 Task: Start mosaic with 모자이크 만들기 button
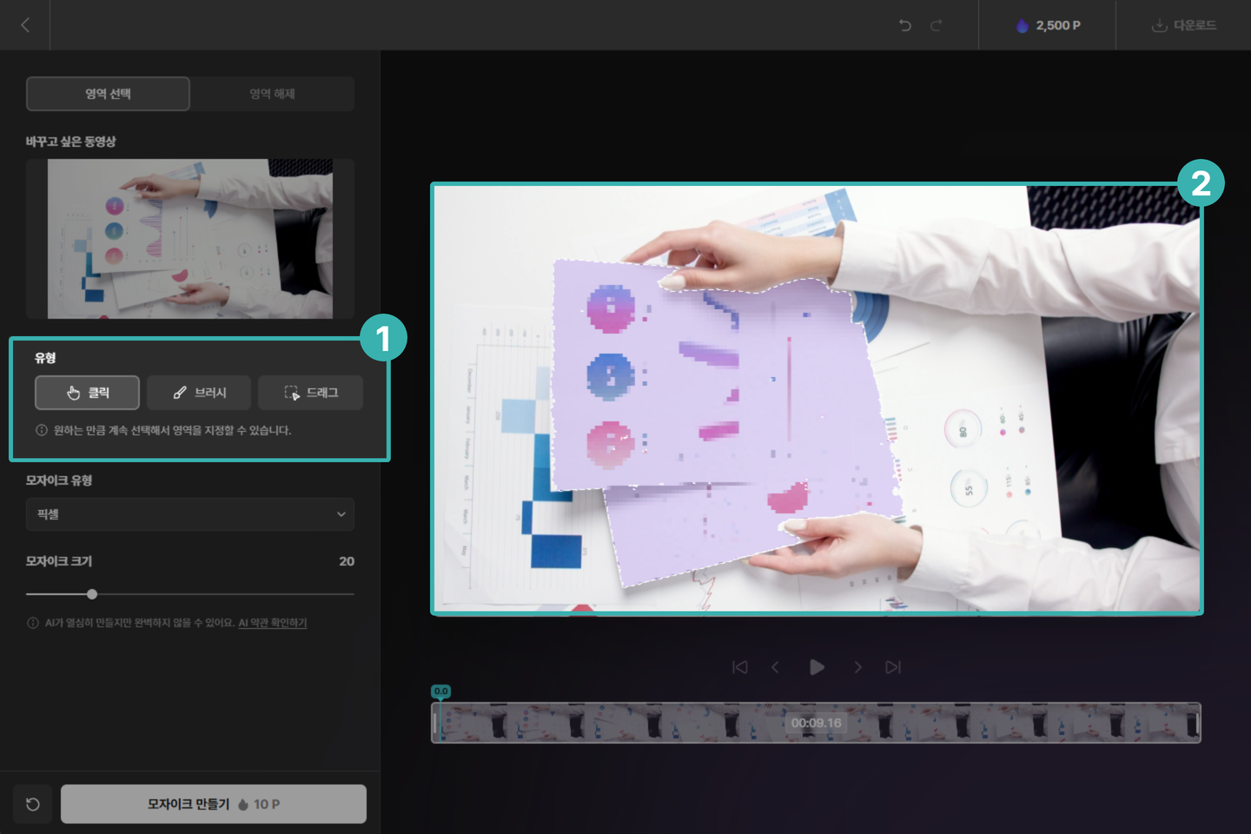pyautogui.click(x=214, y=804)
